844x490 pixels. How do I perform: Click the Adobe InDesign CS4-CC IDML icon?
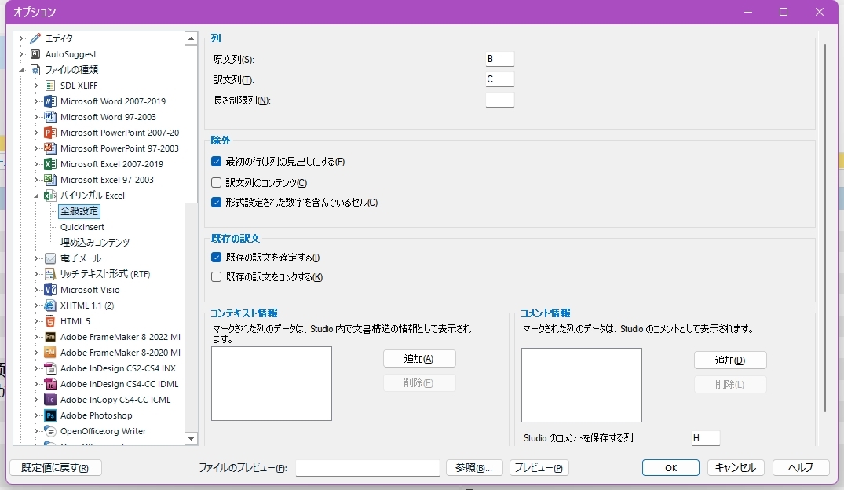tap(50, 384)
